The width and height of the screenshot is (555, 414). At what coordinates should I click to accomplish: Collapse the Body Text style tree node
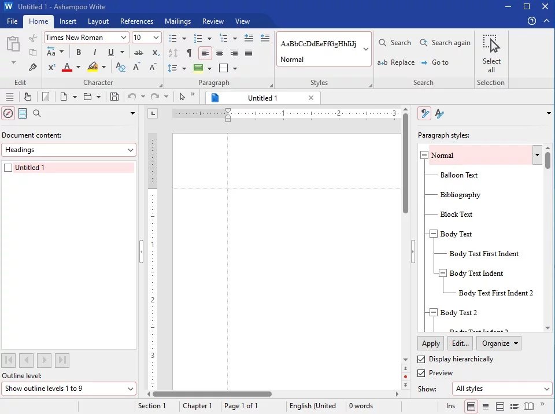pos(434,234)
